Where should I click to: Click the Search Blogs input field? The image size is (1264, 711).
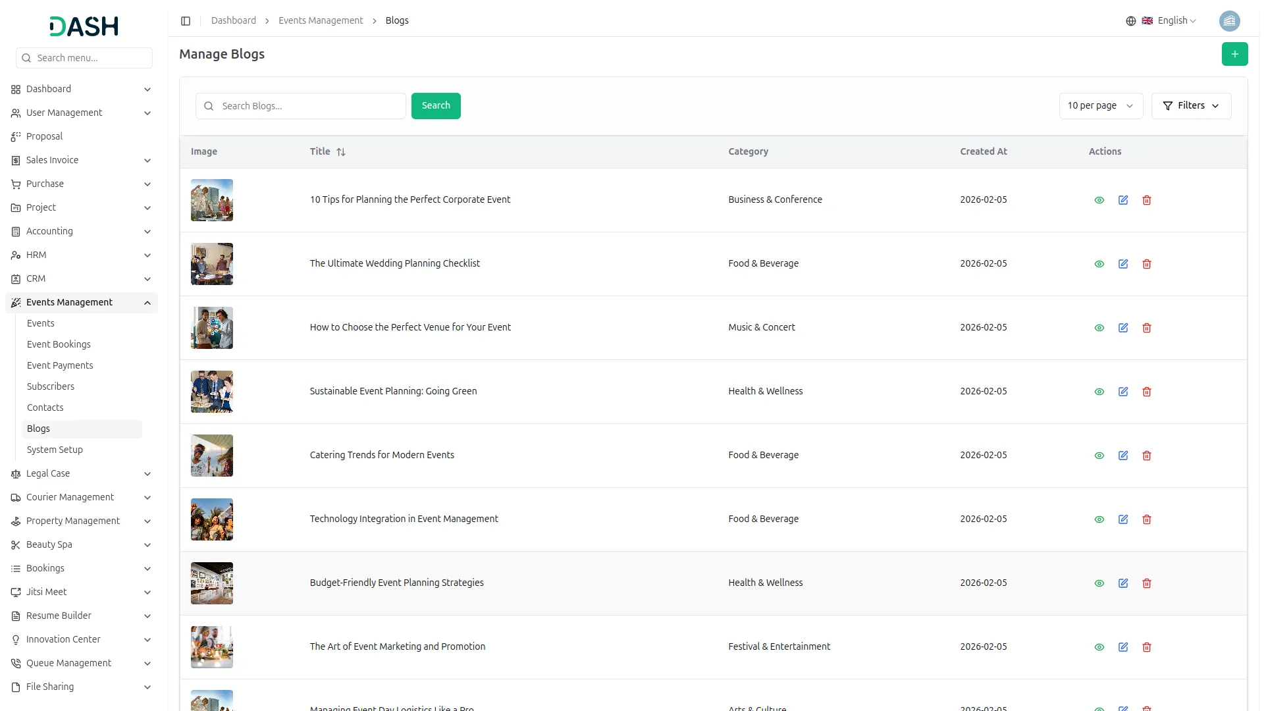(x=309, y=106)
